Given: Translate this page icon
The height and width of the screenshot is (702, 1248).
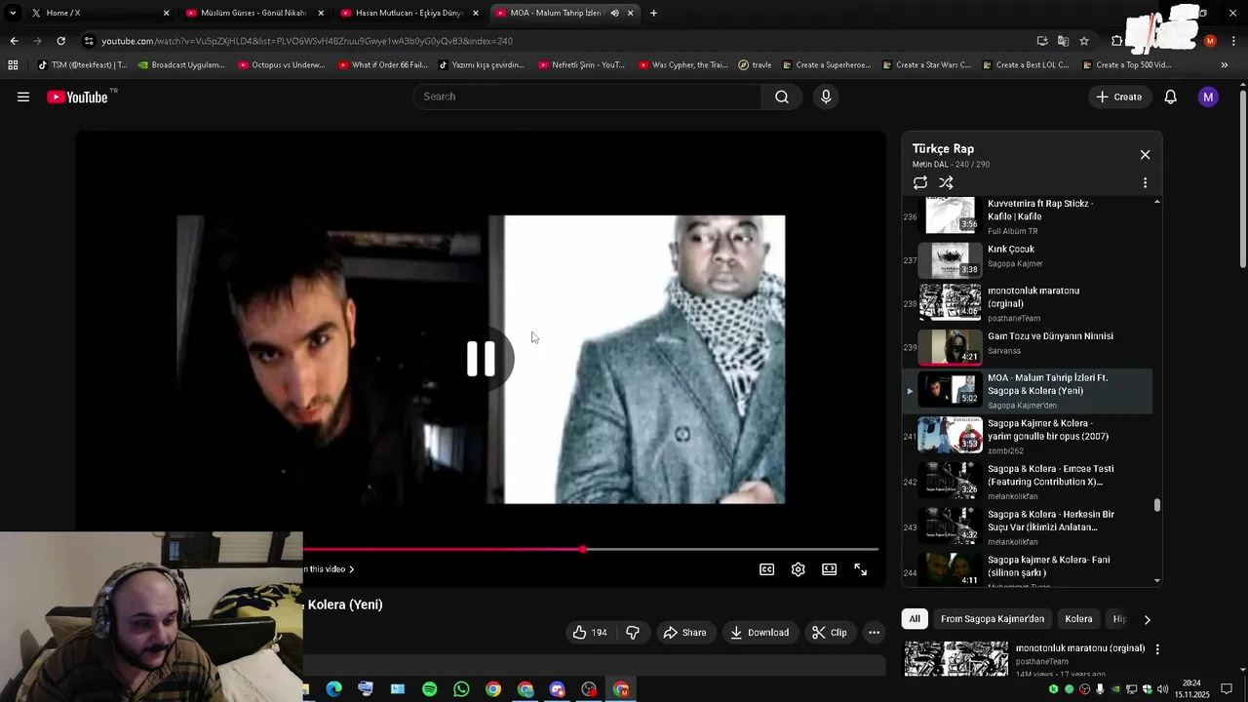Looking at the screenshot, I should (1063, 41).
